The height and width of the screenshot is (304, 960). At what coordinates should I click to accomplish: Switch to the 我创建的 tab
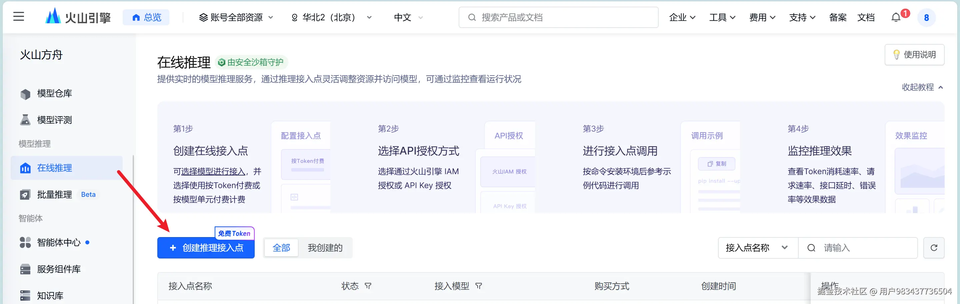click(325, 248)
